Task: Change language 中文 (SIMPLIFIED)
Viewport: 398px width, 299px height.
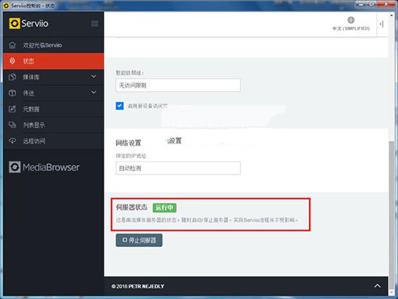Action: (x=351, y=28)
